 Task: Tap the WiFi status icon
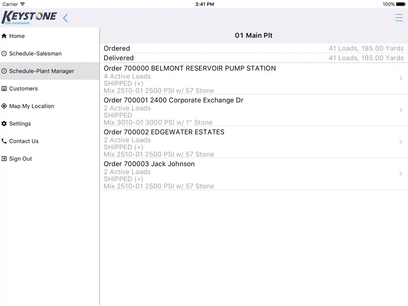pyautogui.click(x=23, y=4)
